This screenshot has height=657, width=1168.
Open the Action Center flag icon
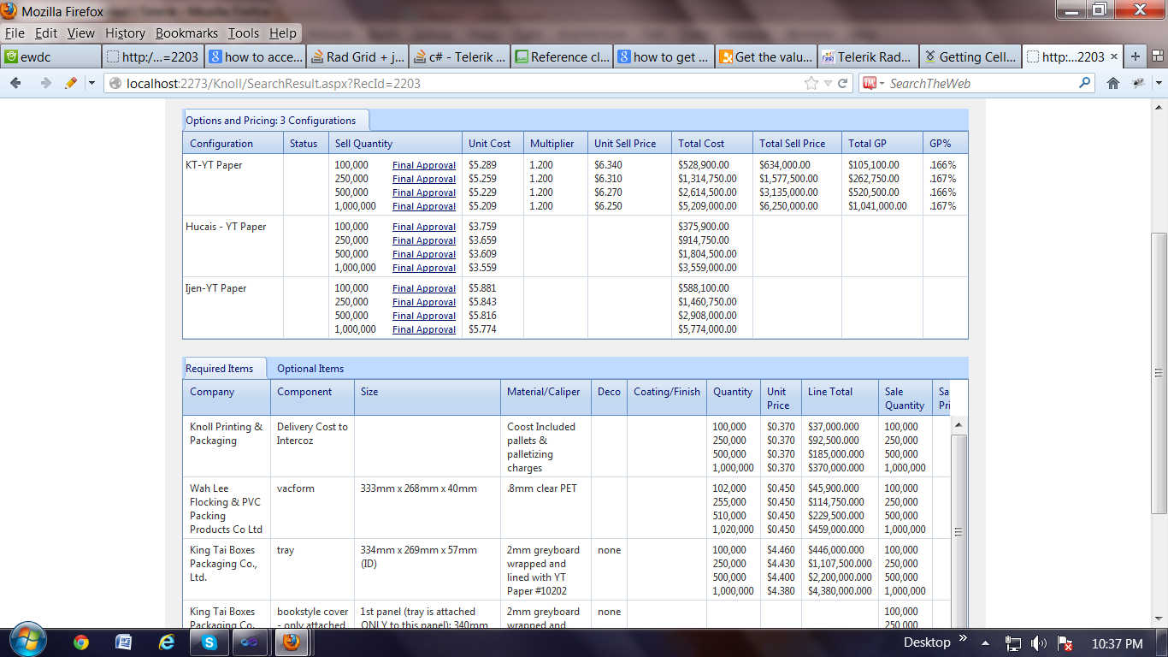coord(1065,643)
